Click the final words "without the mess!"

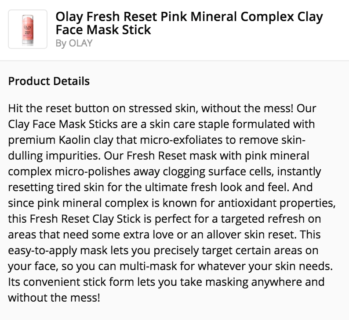[x=54, y=298]
